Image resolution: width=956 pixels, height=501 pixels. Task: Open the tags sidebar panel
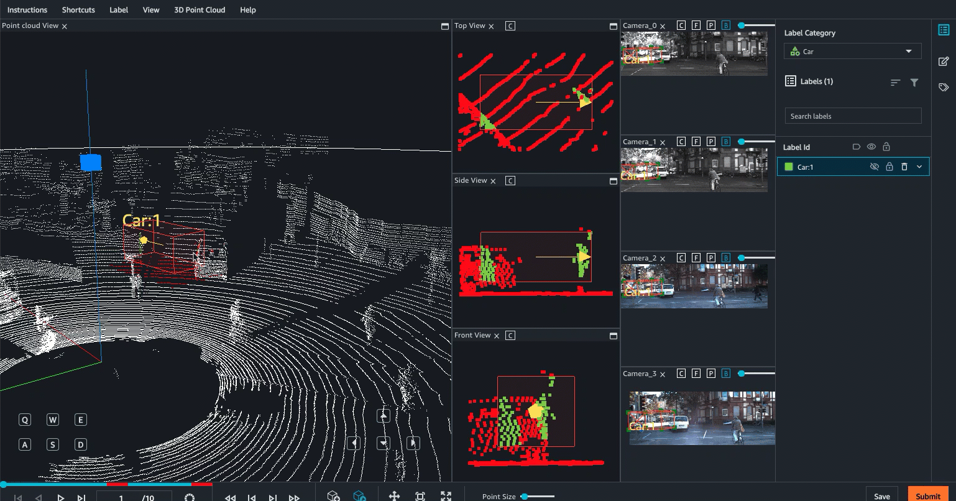tap(944, 88)
